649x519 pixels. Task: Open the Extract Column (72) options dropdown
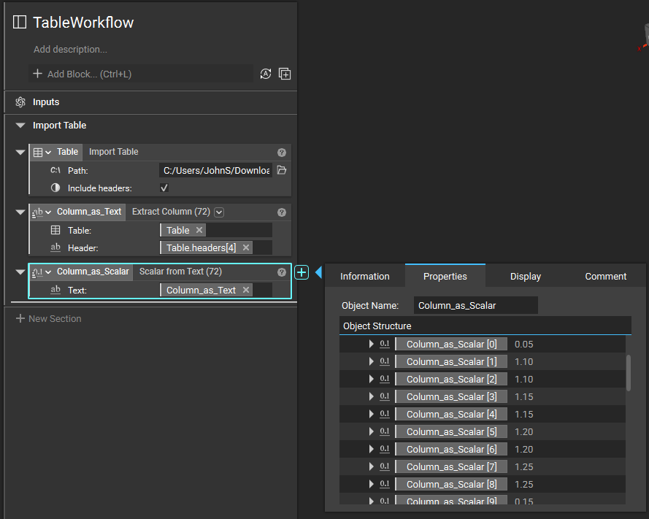pos(219,212)
